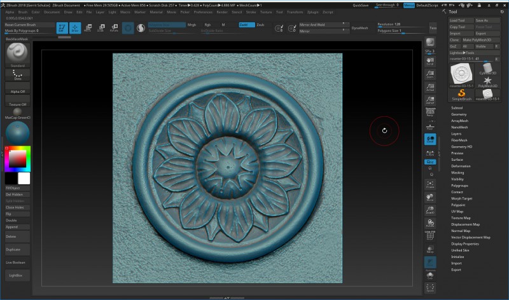Select the rosette-03-15-1 large tool thumbnail
Screen dimensions: 509x300
pyautogui.click(x=462, y=75)
